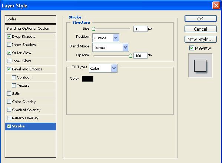Enable the Texture checkbox
Screen dimensions: 222x163
coord(14,86)
